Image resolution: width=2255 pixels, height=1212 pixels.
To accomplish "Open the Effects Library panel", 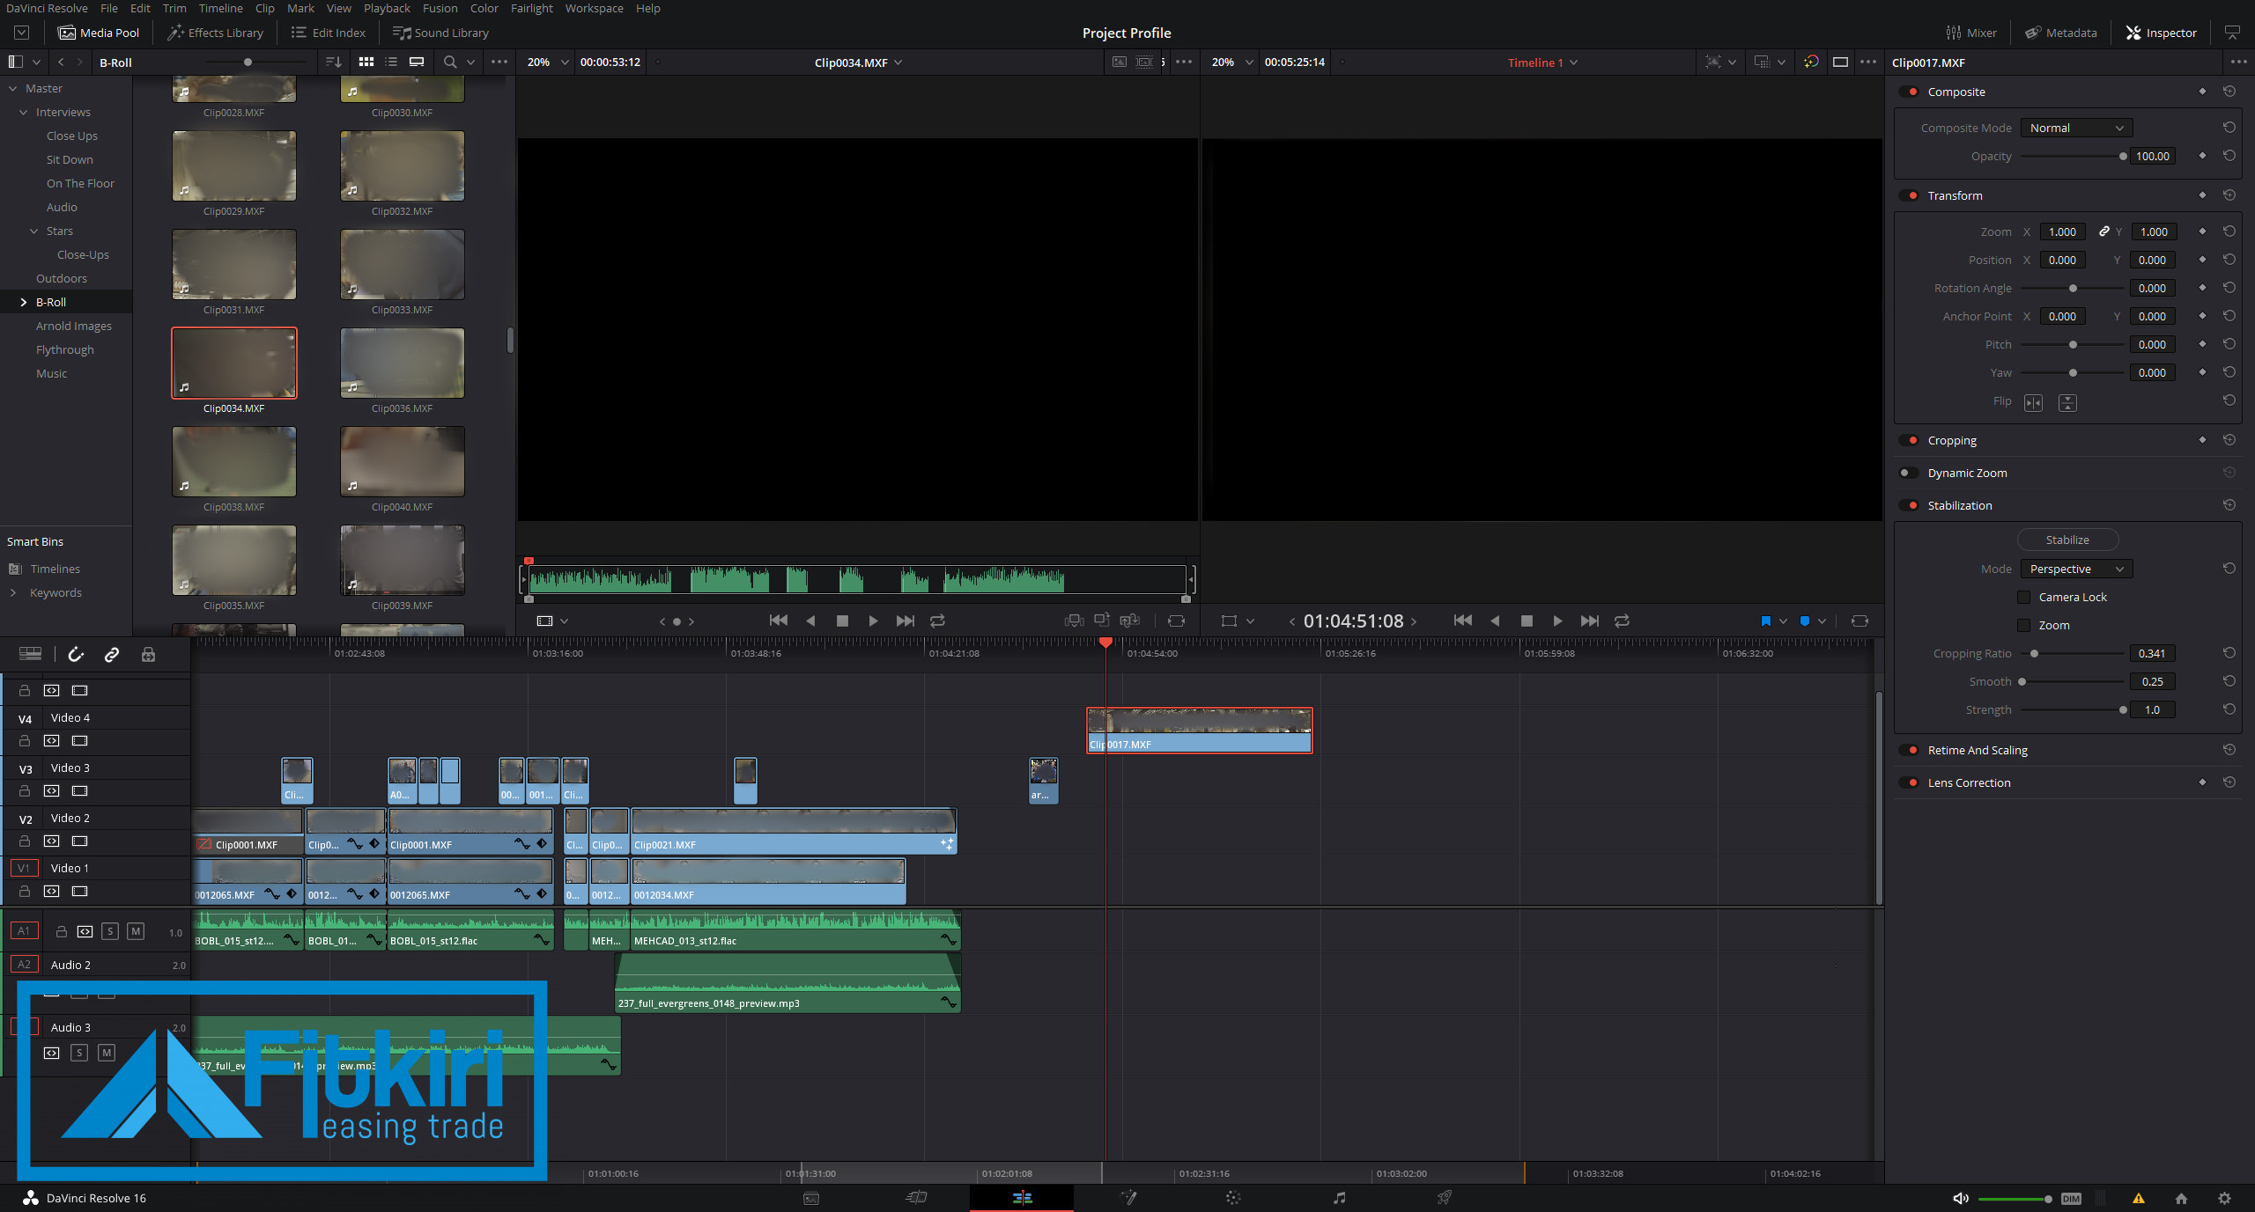I will [215, 33].
